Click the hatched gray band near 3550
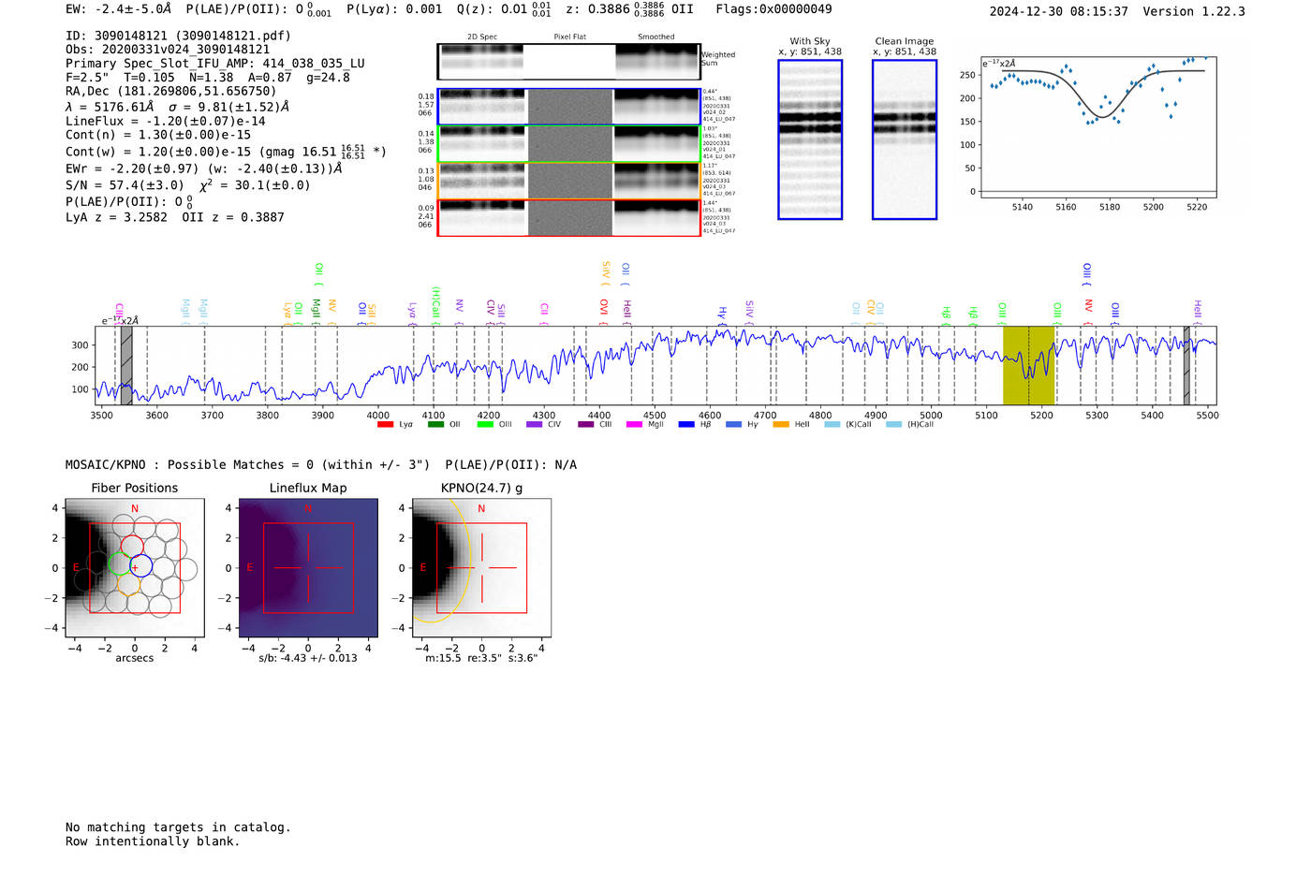Viewport: 1311px width, 892px height. pyautogui.click(x=126, y=365)
